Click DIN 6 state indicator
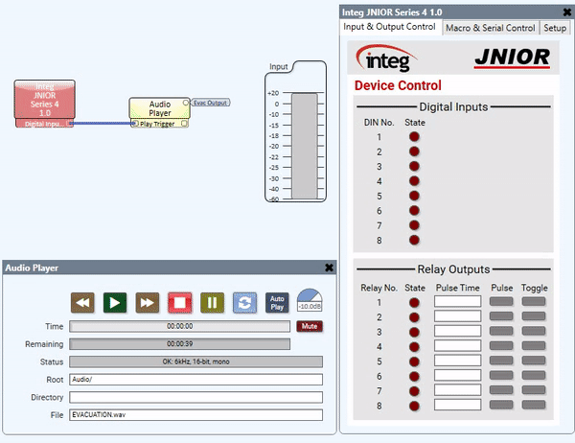Image resolution: width=575 pixels, height=443 pixels. click(414, 211)
